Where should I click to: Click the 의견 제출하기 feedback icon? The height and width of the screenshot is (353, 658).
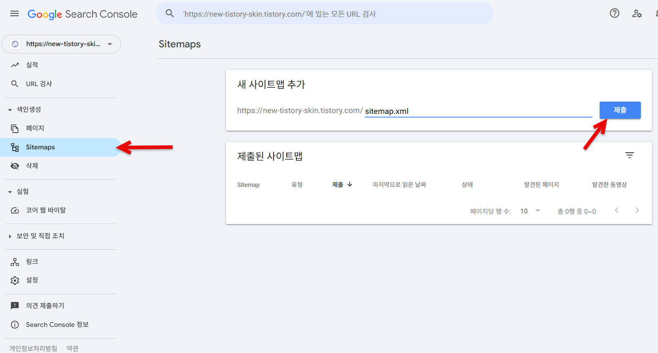15,306
